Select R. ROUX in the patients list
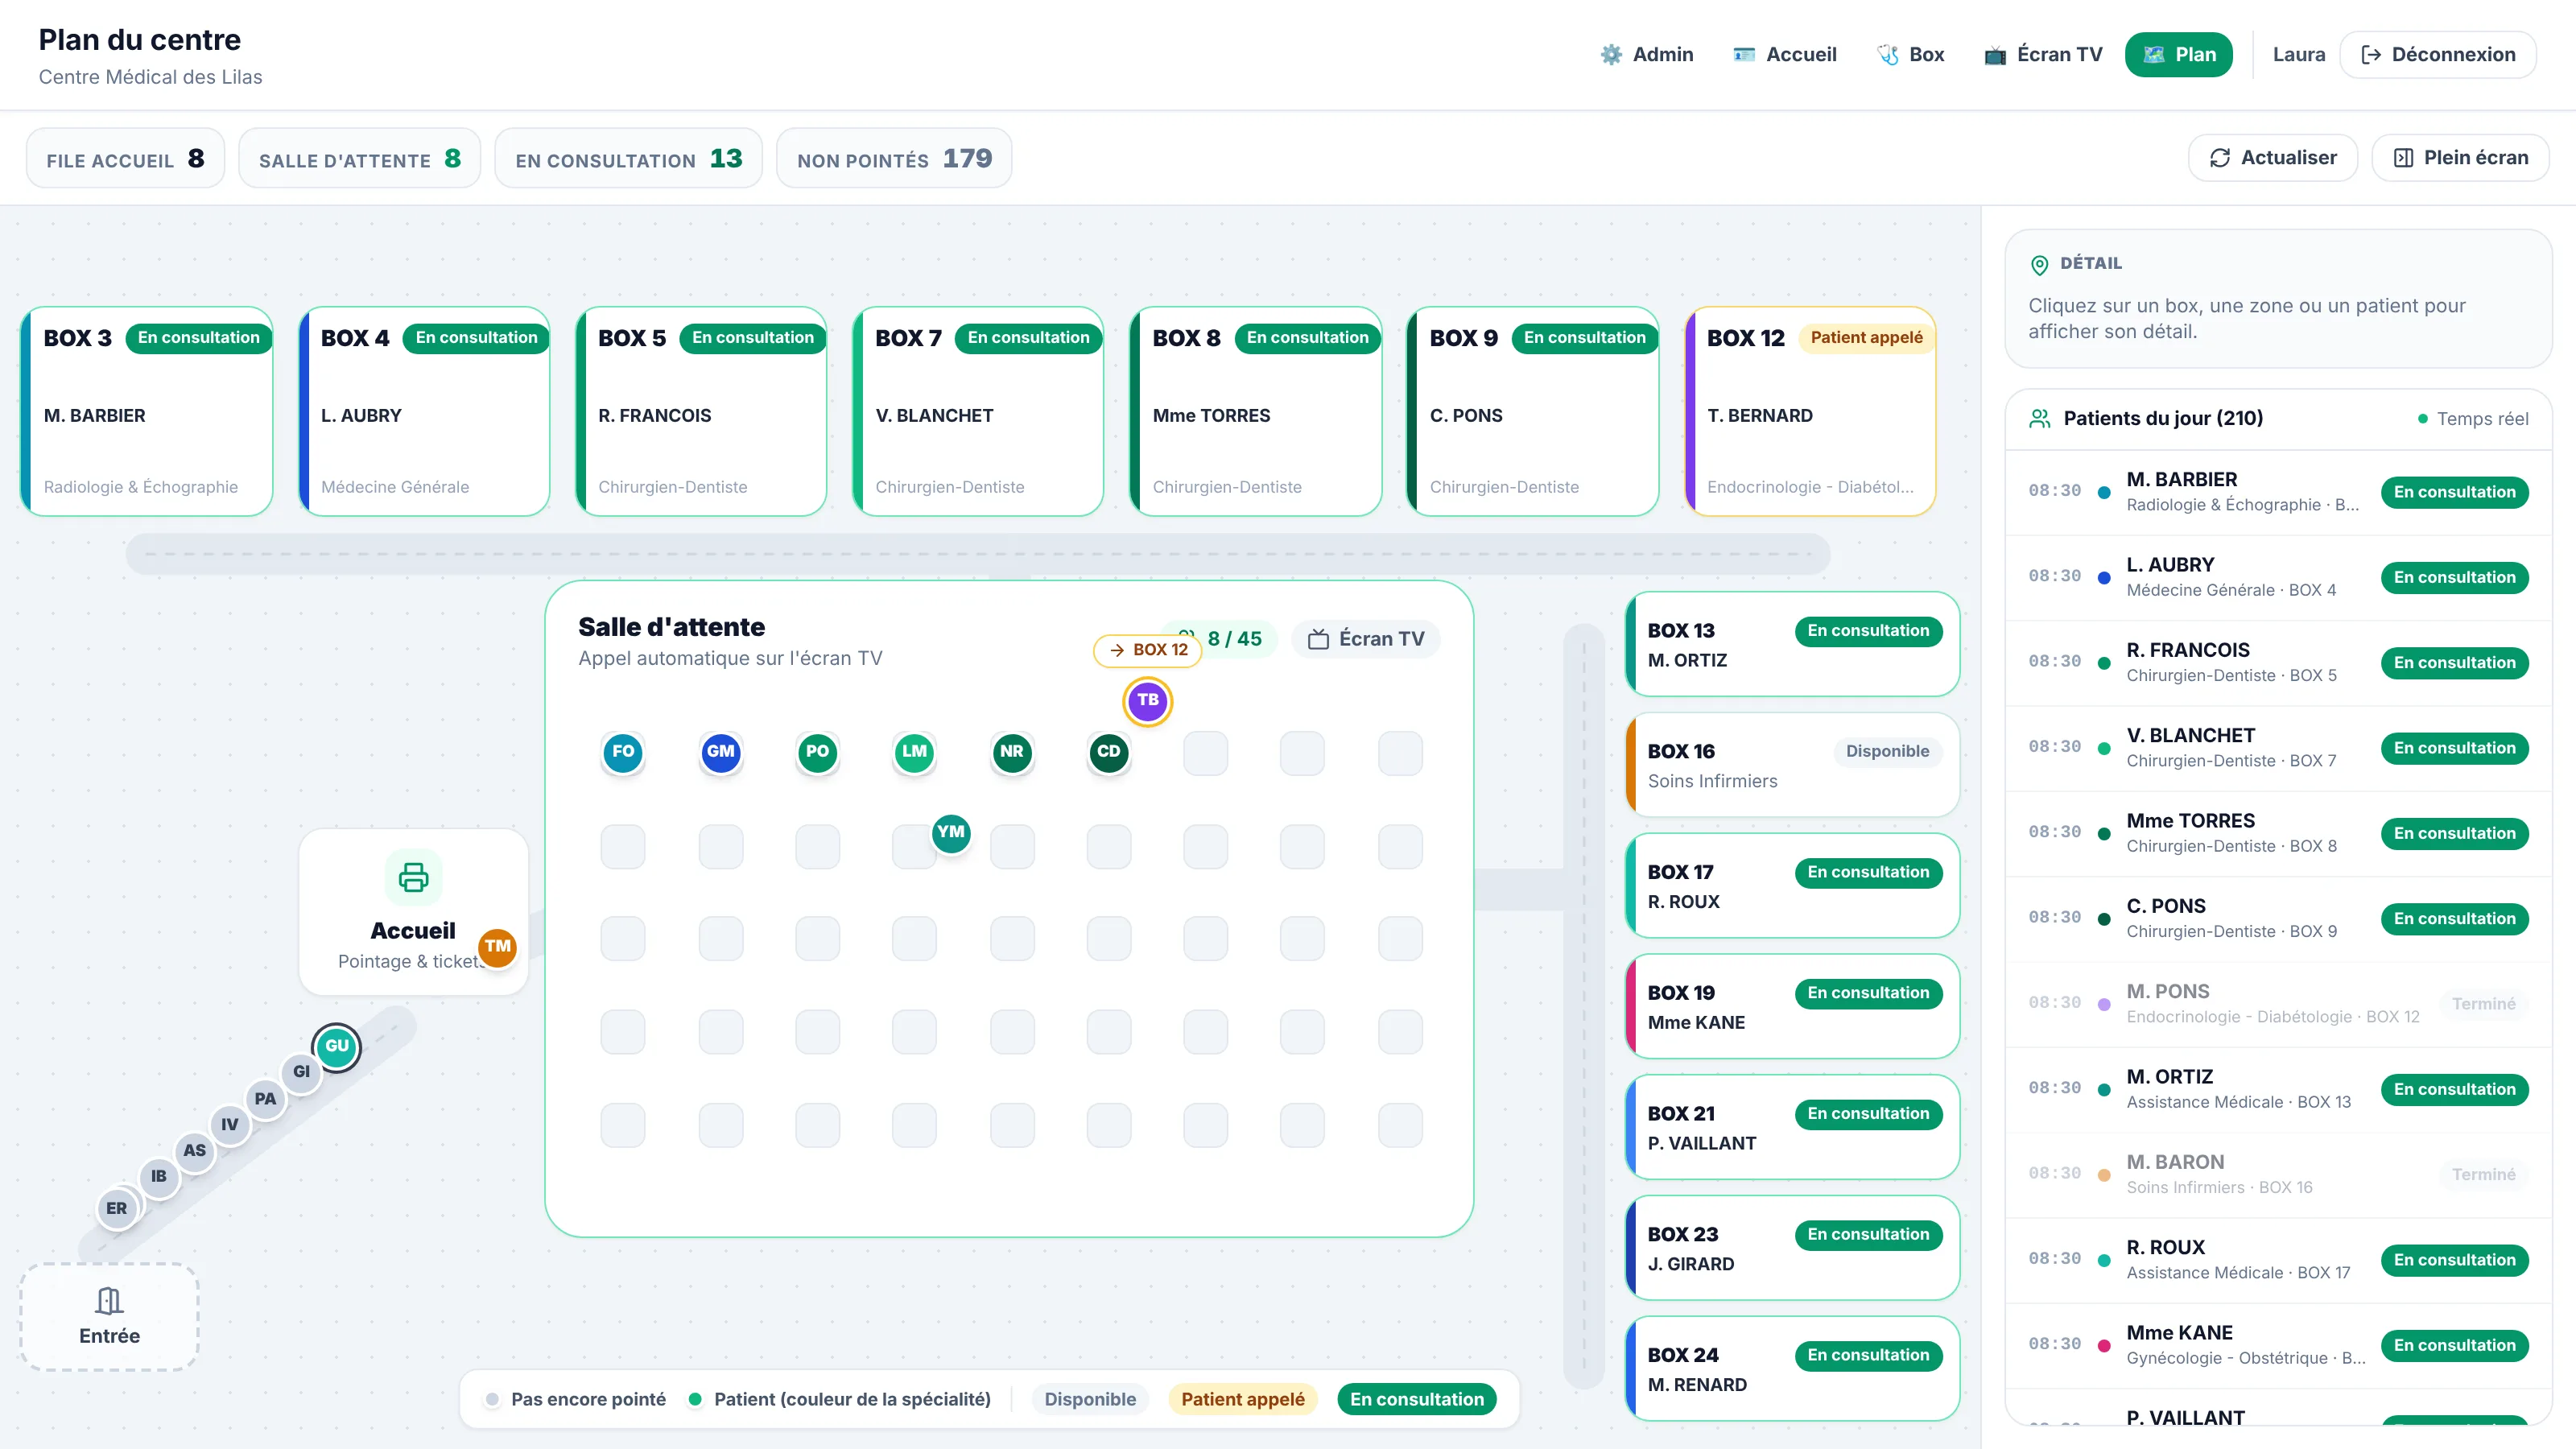The height and width of the screenshot is (1449, 2576). coord(2278,1260)
